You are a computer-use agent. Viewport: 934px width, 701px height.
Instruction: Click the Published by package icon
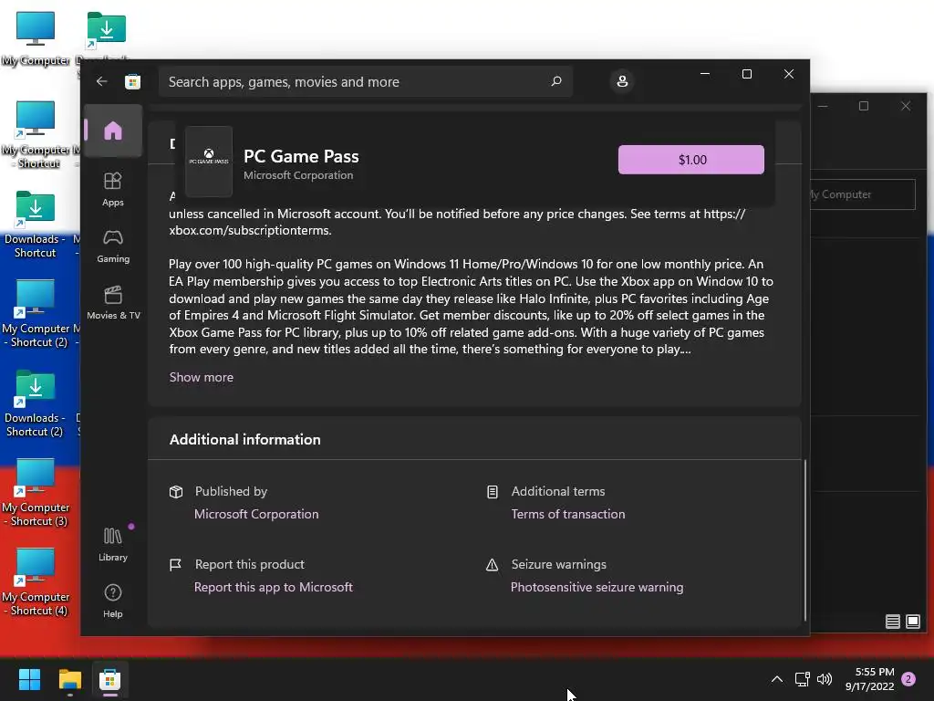pos(176,492)
